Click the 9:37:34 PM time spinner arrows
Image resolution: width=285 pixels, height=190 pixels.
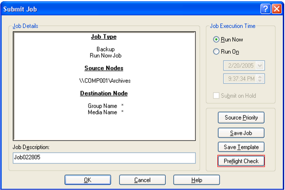(260, 79)
